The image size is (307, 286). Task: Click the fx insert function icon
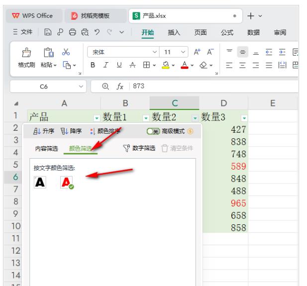tap(120, 86)
